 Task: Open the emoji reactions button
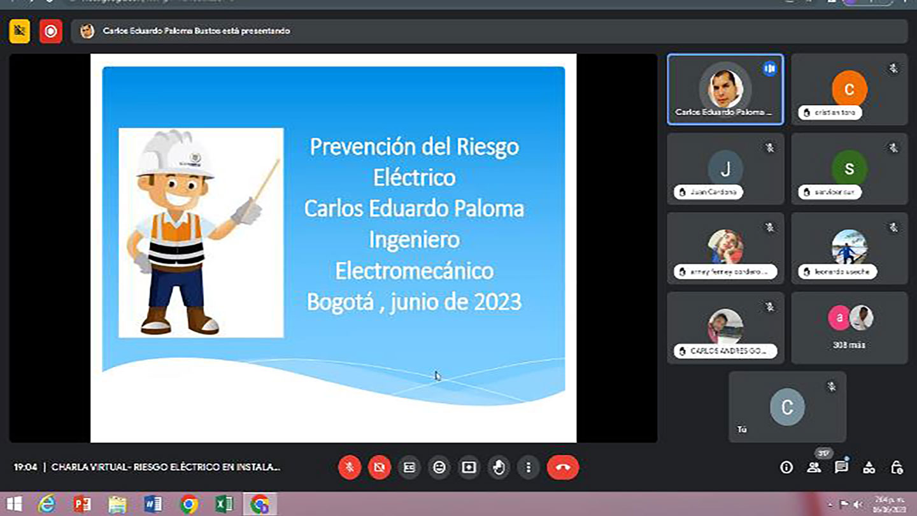[x=439, y=468]
